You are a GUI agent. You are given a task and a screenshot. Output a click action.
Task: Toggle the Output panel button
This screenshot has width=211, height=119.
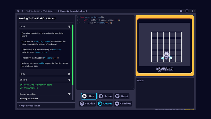click(x=105, y=104)
